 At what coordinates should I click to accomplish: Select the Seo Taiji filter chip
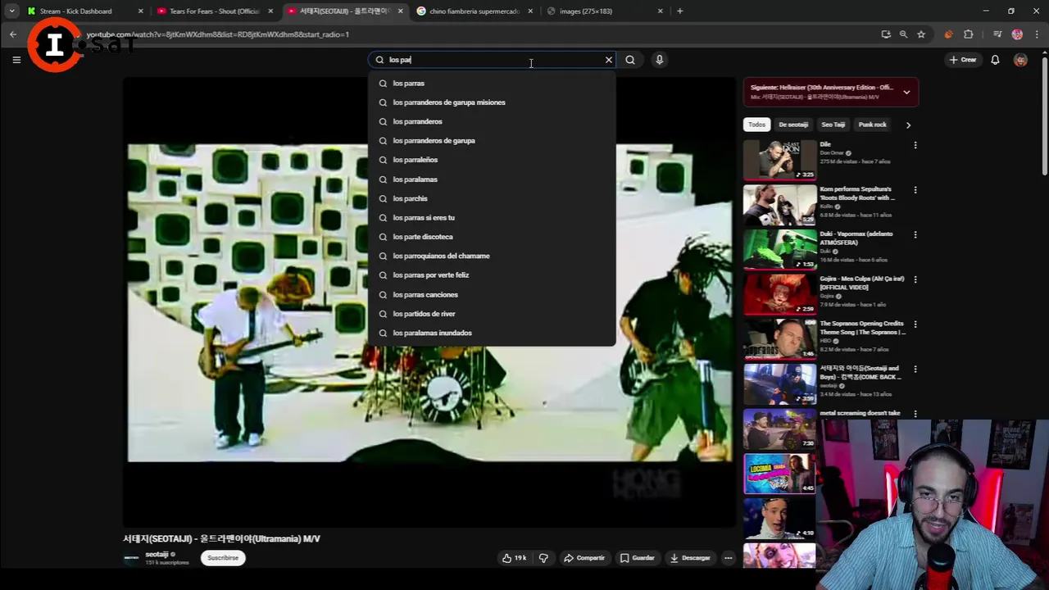point(833,125)
